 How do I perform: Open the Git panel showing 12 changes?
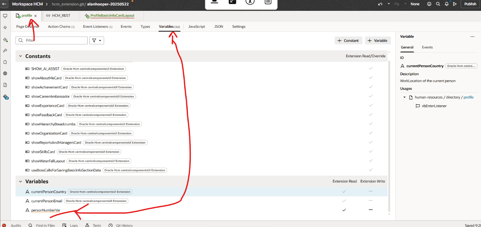pos(5,97)
